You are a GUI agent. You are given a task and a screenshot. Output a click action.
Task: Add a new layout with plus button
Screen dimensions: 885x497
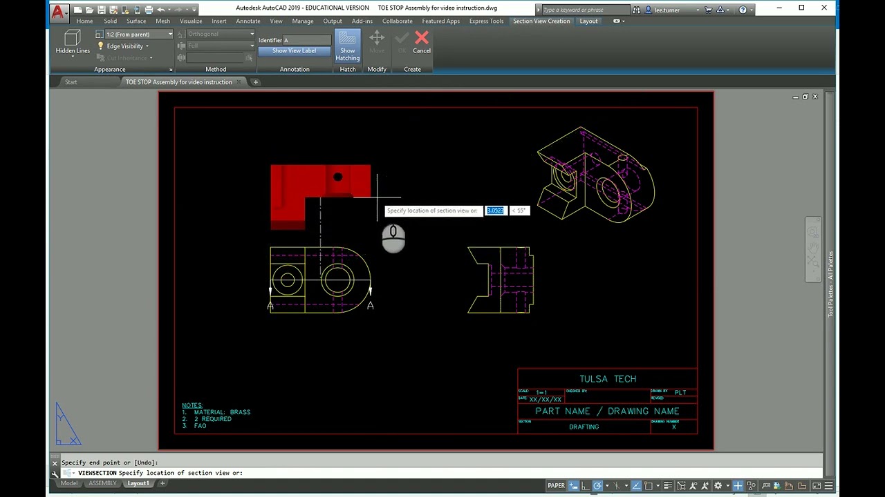pos(162,484)
